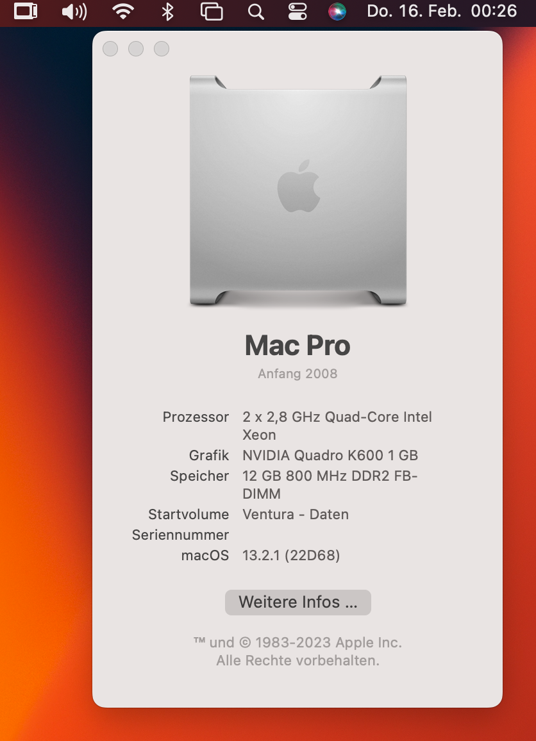This screenshot has height=741, width=536.
Task: Click the window zoom button
Action: click(x=162, y=49)
